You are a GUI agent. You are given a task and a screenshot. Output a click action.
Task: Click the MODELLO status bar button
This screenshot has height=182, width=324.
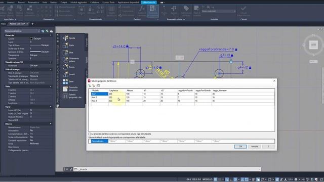[x=207, y=179]
